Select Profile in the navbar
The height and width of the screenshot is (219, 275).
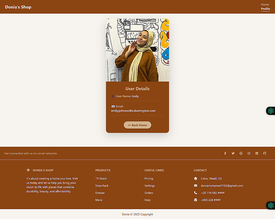265,9
